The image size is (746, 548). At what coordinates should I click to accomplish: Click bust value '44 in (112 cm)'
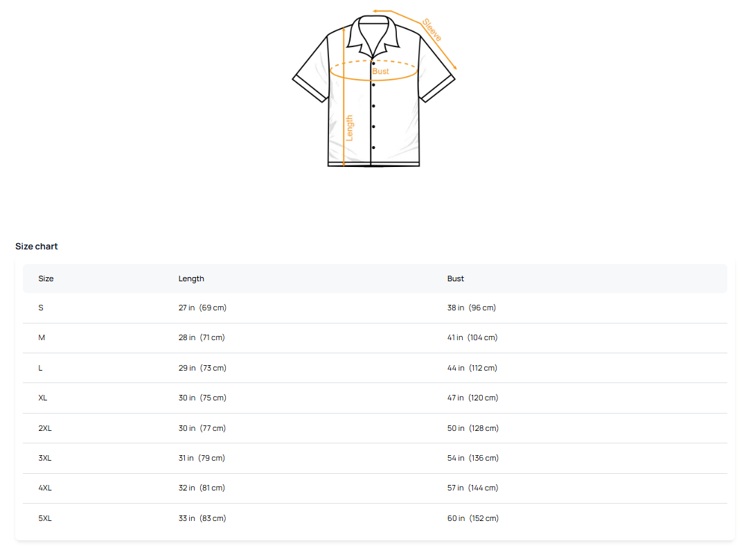[x=472, y=368]
